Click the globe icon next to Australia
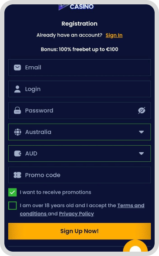The image size is (159, 256). point(17,132)
